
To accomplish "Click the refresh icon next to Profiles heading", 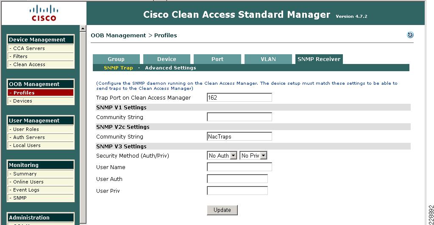I will pos(410,35).
